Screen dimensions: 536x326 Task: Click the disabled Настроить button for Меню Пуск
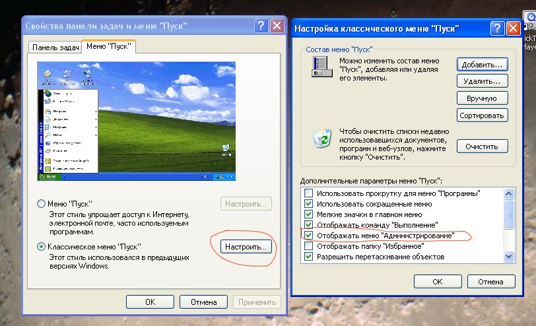246,204
